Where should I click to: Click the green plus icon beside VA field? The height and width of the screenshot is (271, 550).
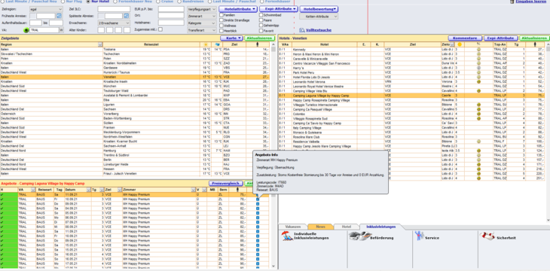pyautogui.click(x=26, y=31)
